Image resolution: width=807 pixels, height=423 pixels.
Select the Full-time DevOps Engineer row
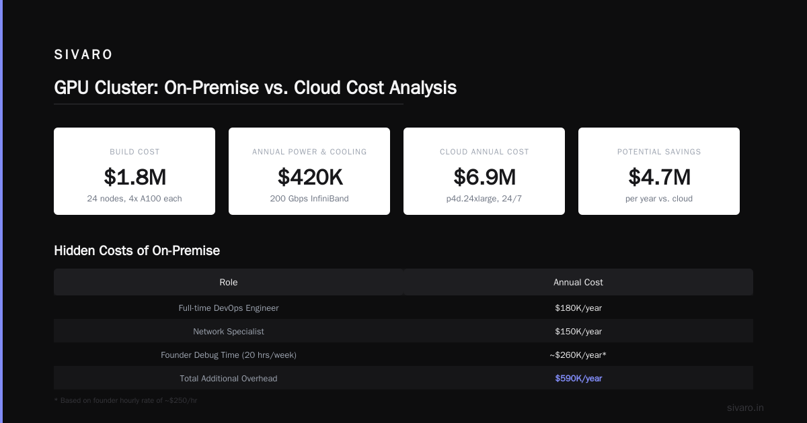(x=403, y=308)
